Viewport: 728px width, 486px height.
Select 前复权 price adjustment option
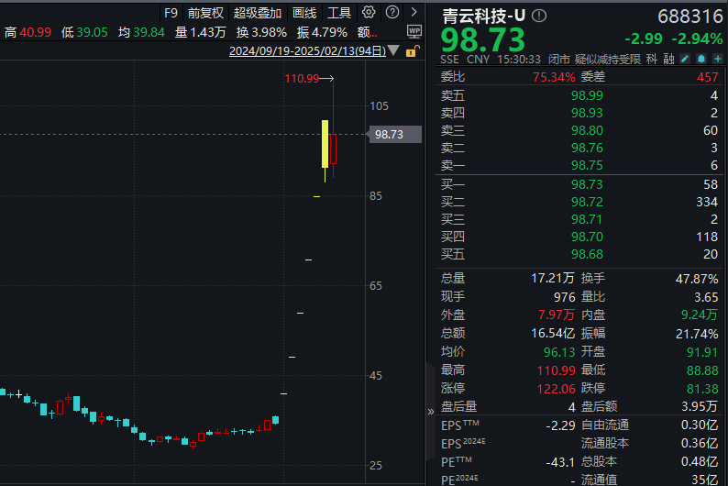click(205, 13)
